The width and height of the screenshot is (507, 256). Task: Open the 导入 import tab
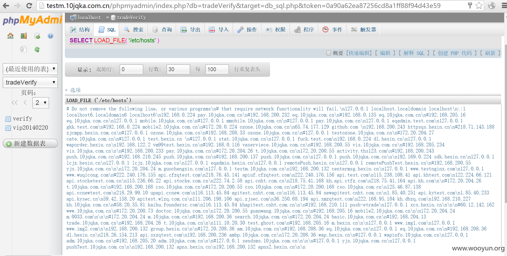click(x=219, y=30)
